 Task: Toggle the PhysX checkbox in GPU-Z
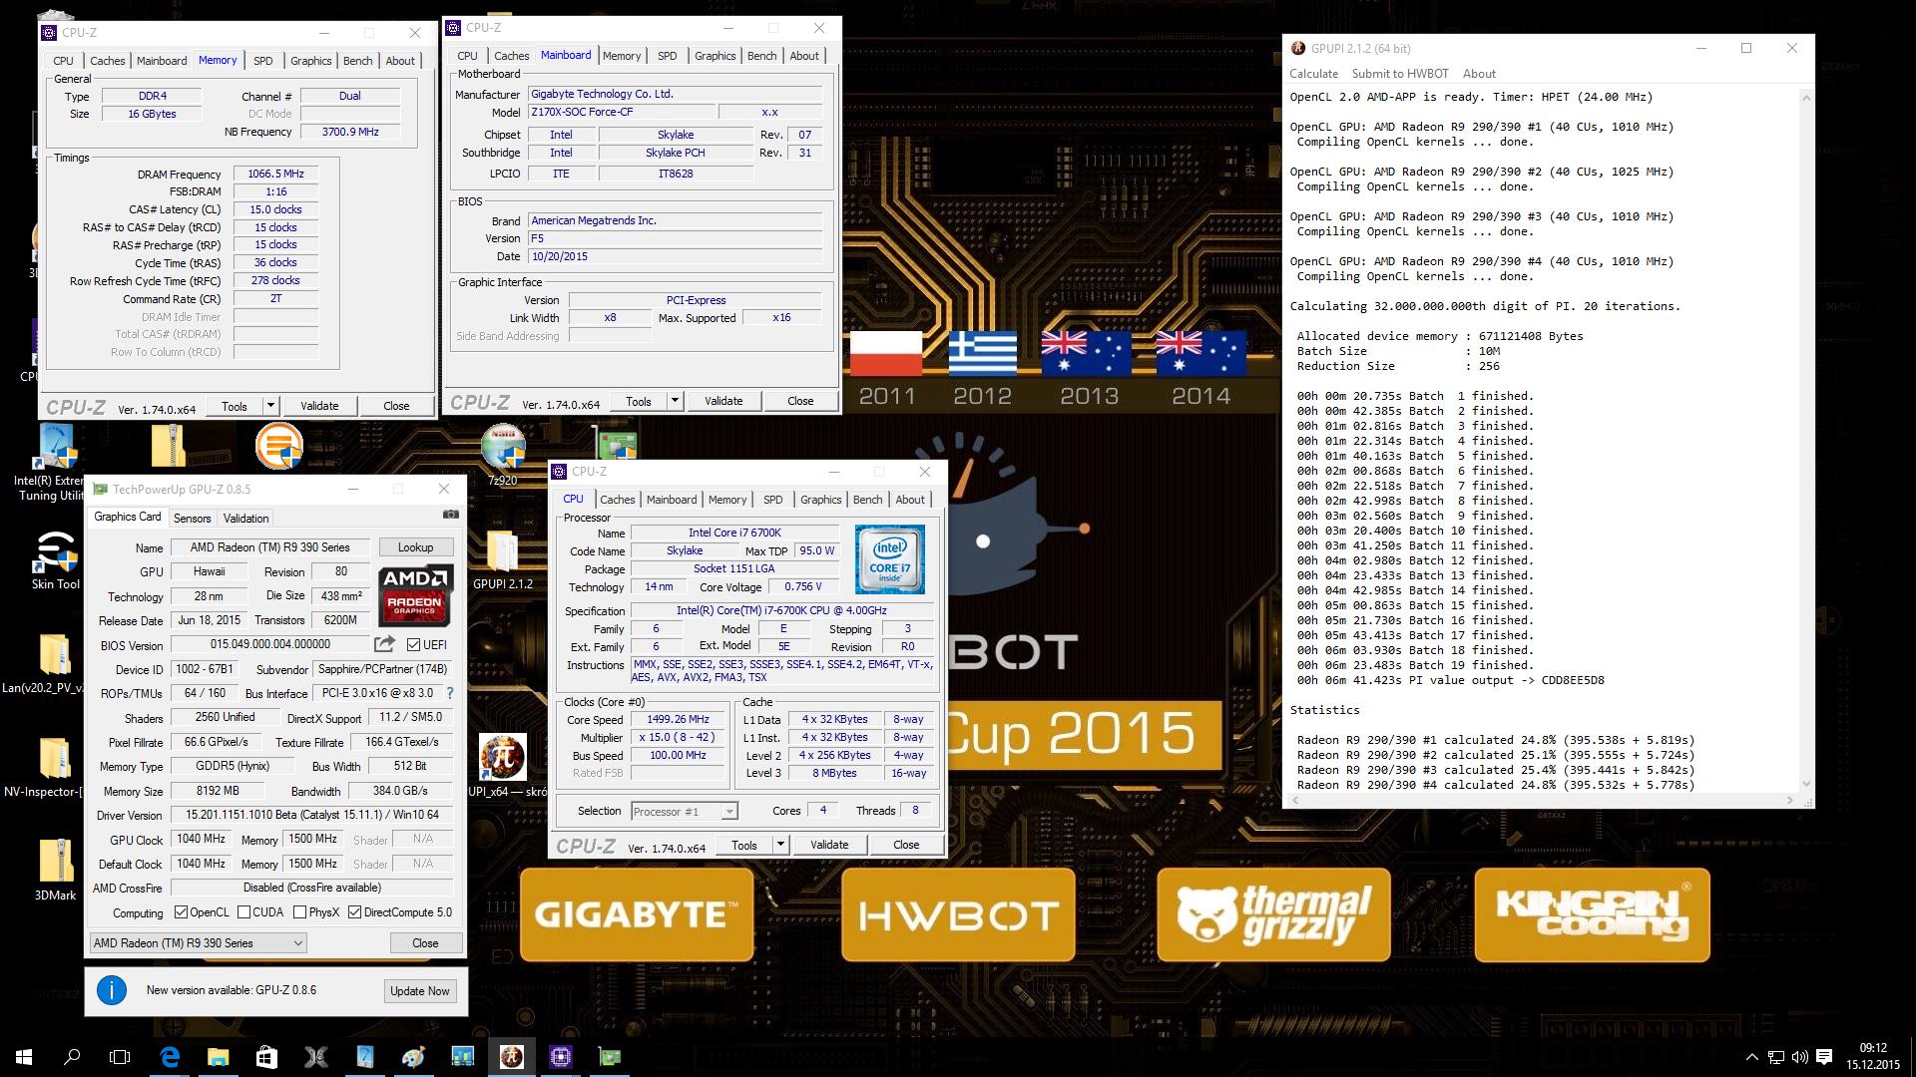click(x=299, y=912)
